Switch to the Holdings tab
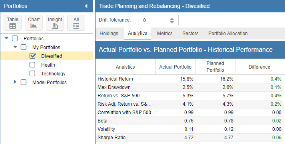This screenshot has height=144, width=285. [x=109, y=34]
